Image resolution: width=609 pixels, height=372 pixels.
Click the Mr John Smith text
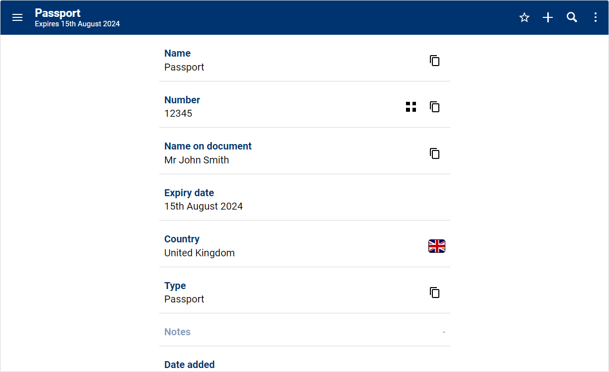click(x=197, y=160)
